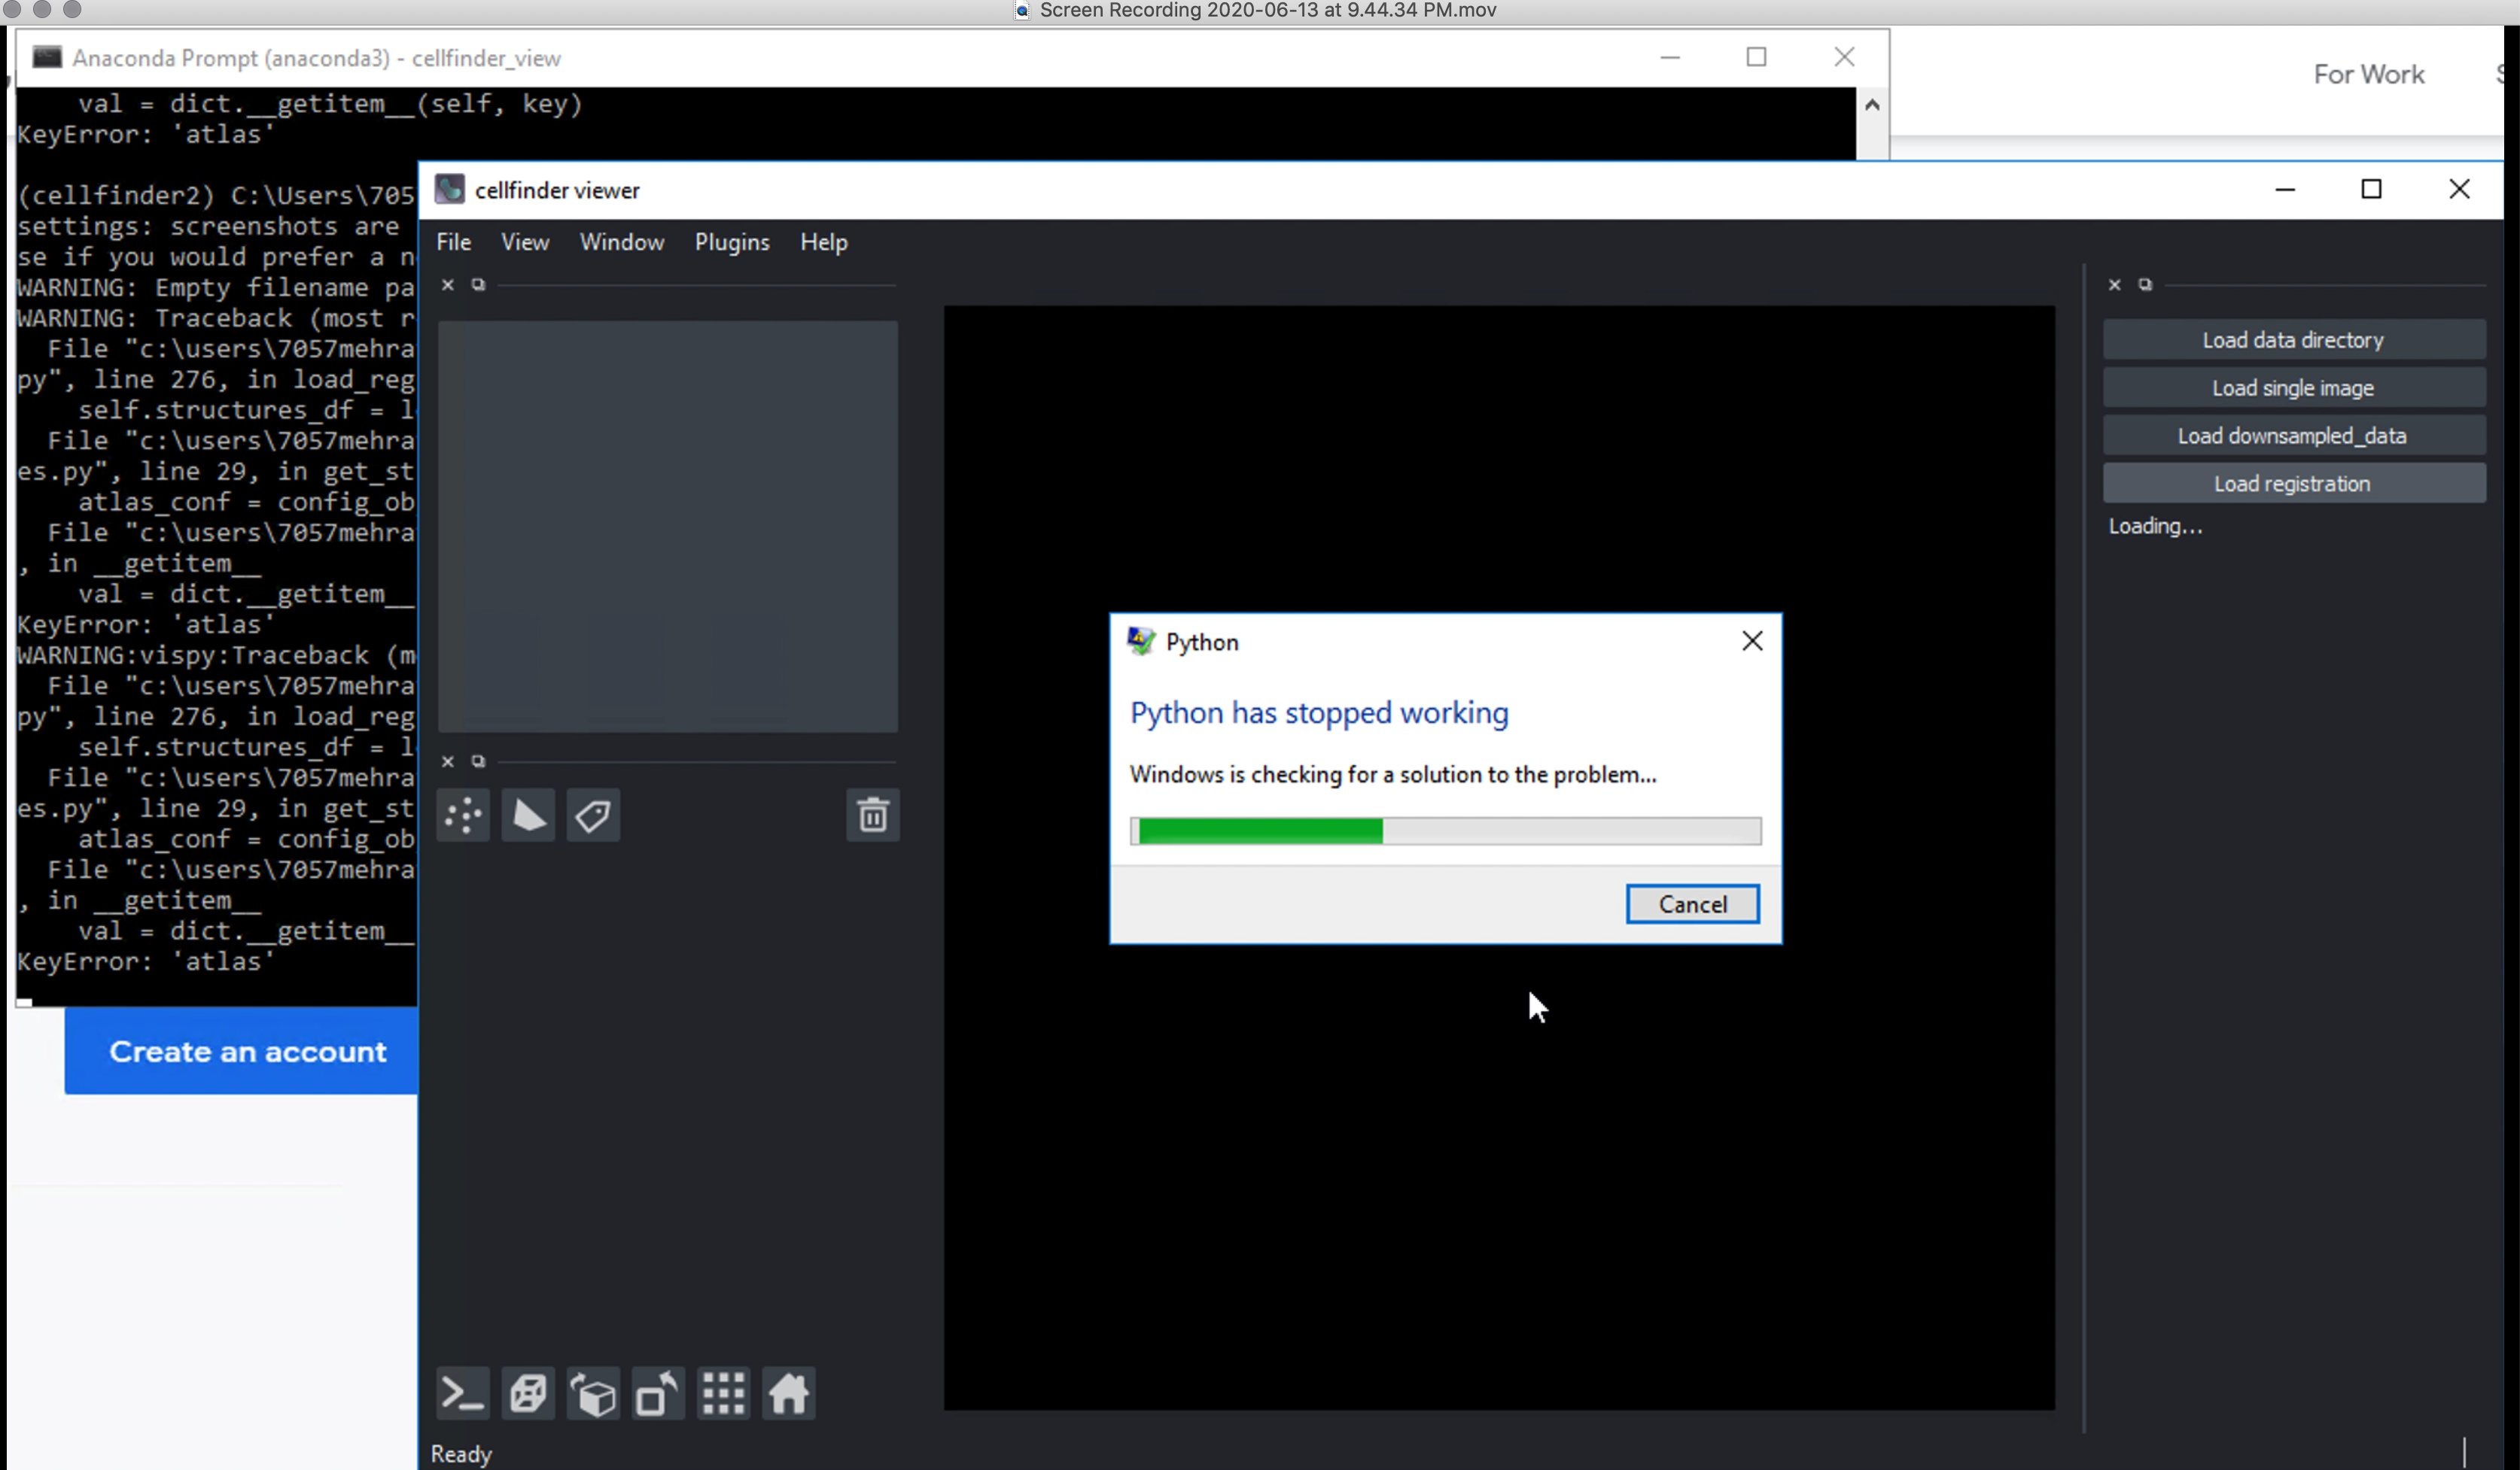Open the napari console icon

[463, 1393]
